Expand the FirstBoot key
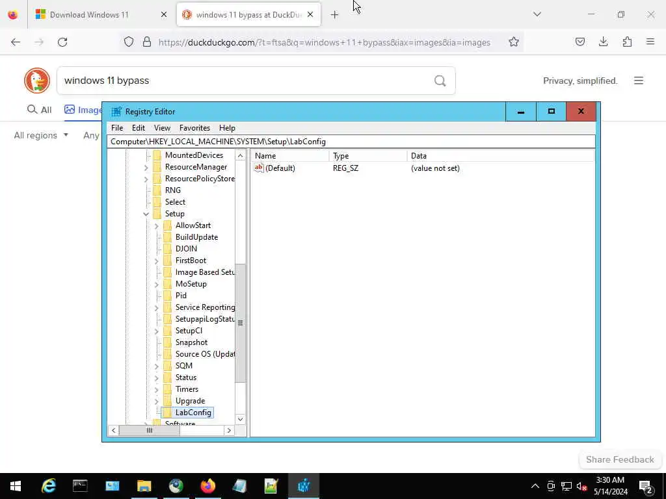Viewport: 666px width, 499px height. 156,261
